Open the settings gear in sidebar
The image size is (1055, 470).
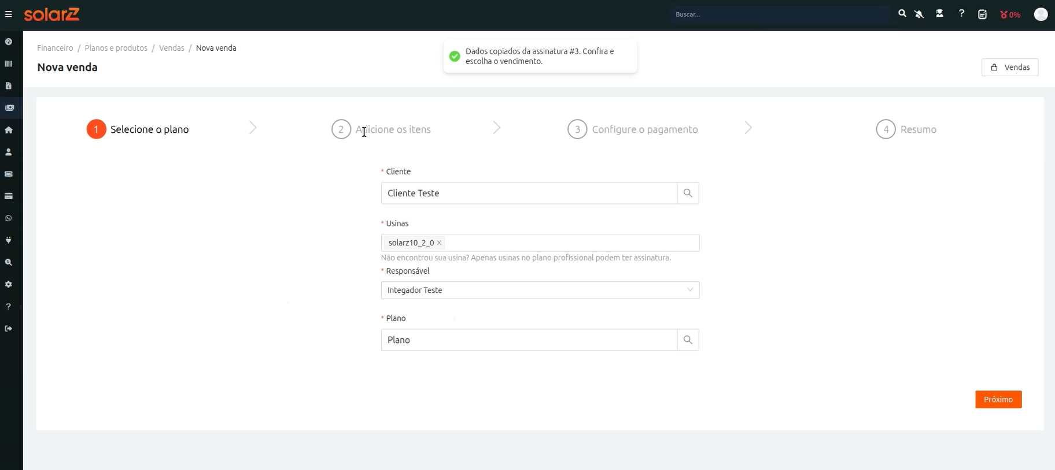click(x=9, y=284)
